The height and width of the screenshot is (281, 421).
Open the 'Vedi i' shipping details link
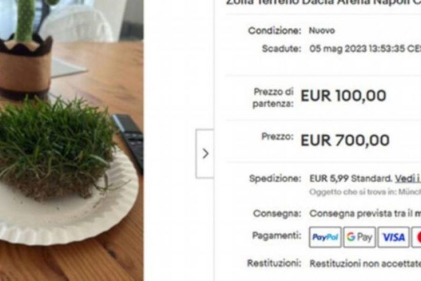click(x=407, y=178)
